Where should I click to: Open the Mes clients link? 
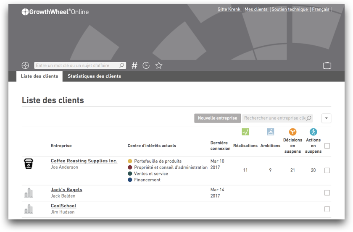(256, 9)
